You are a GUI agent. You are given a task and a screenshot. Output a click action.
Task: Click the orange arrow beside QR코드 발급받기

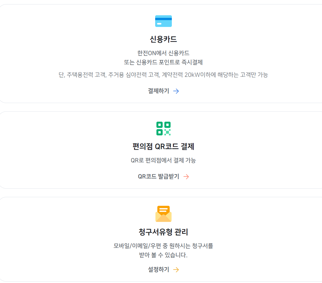pos(187,177)
